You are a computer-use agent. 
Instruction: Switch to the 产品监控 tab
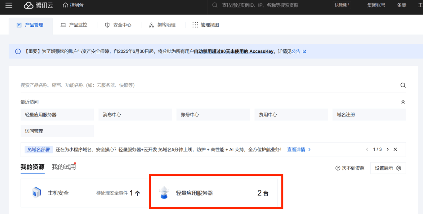(x=74, y=25)
